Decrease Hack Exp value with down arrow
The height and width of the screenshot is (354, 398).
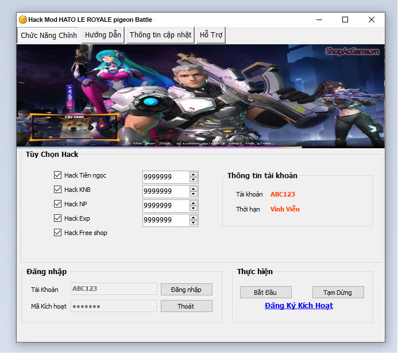(x=194, y=223)
